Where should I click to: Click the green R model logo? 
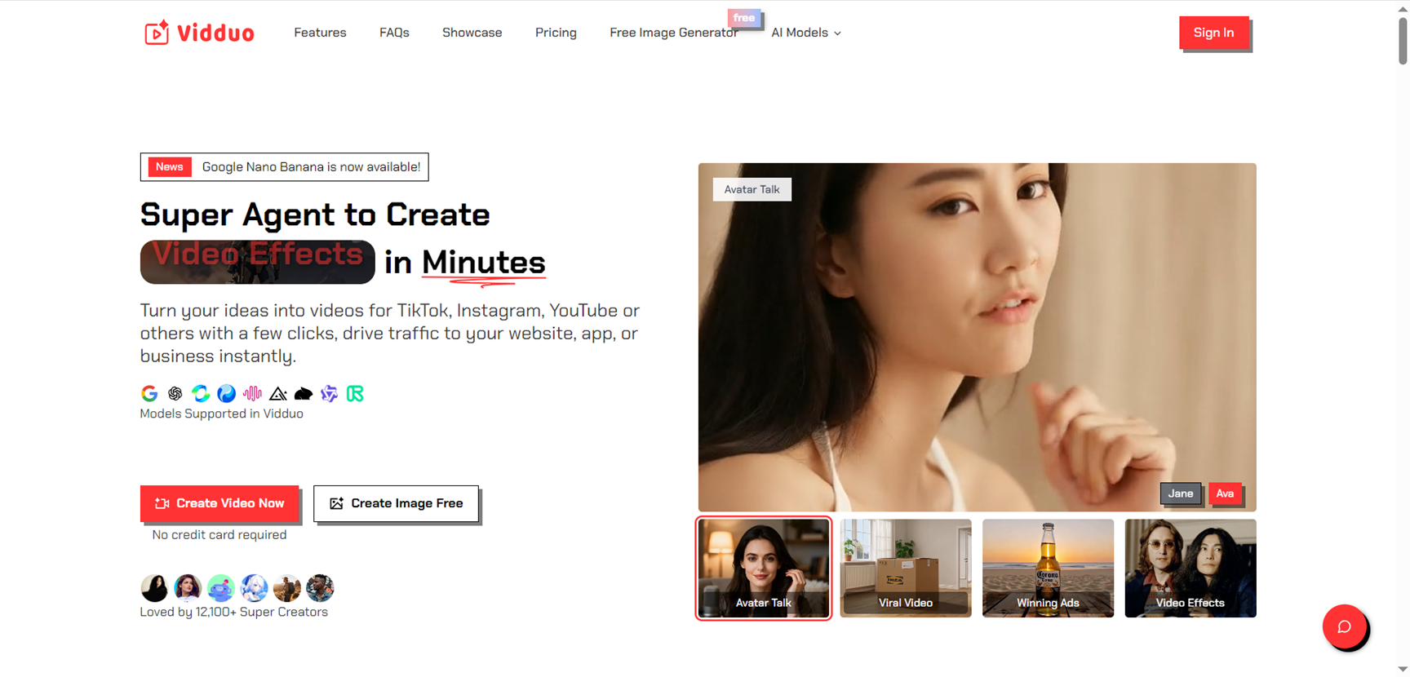coord(355,394)
